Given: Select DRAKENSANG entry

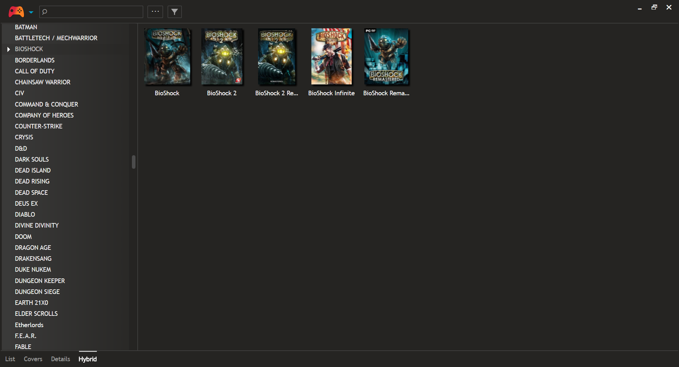Looking at the screenshot, I should click(x=33, y=259).
